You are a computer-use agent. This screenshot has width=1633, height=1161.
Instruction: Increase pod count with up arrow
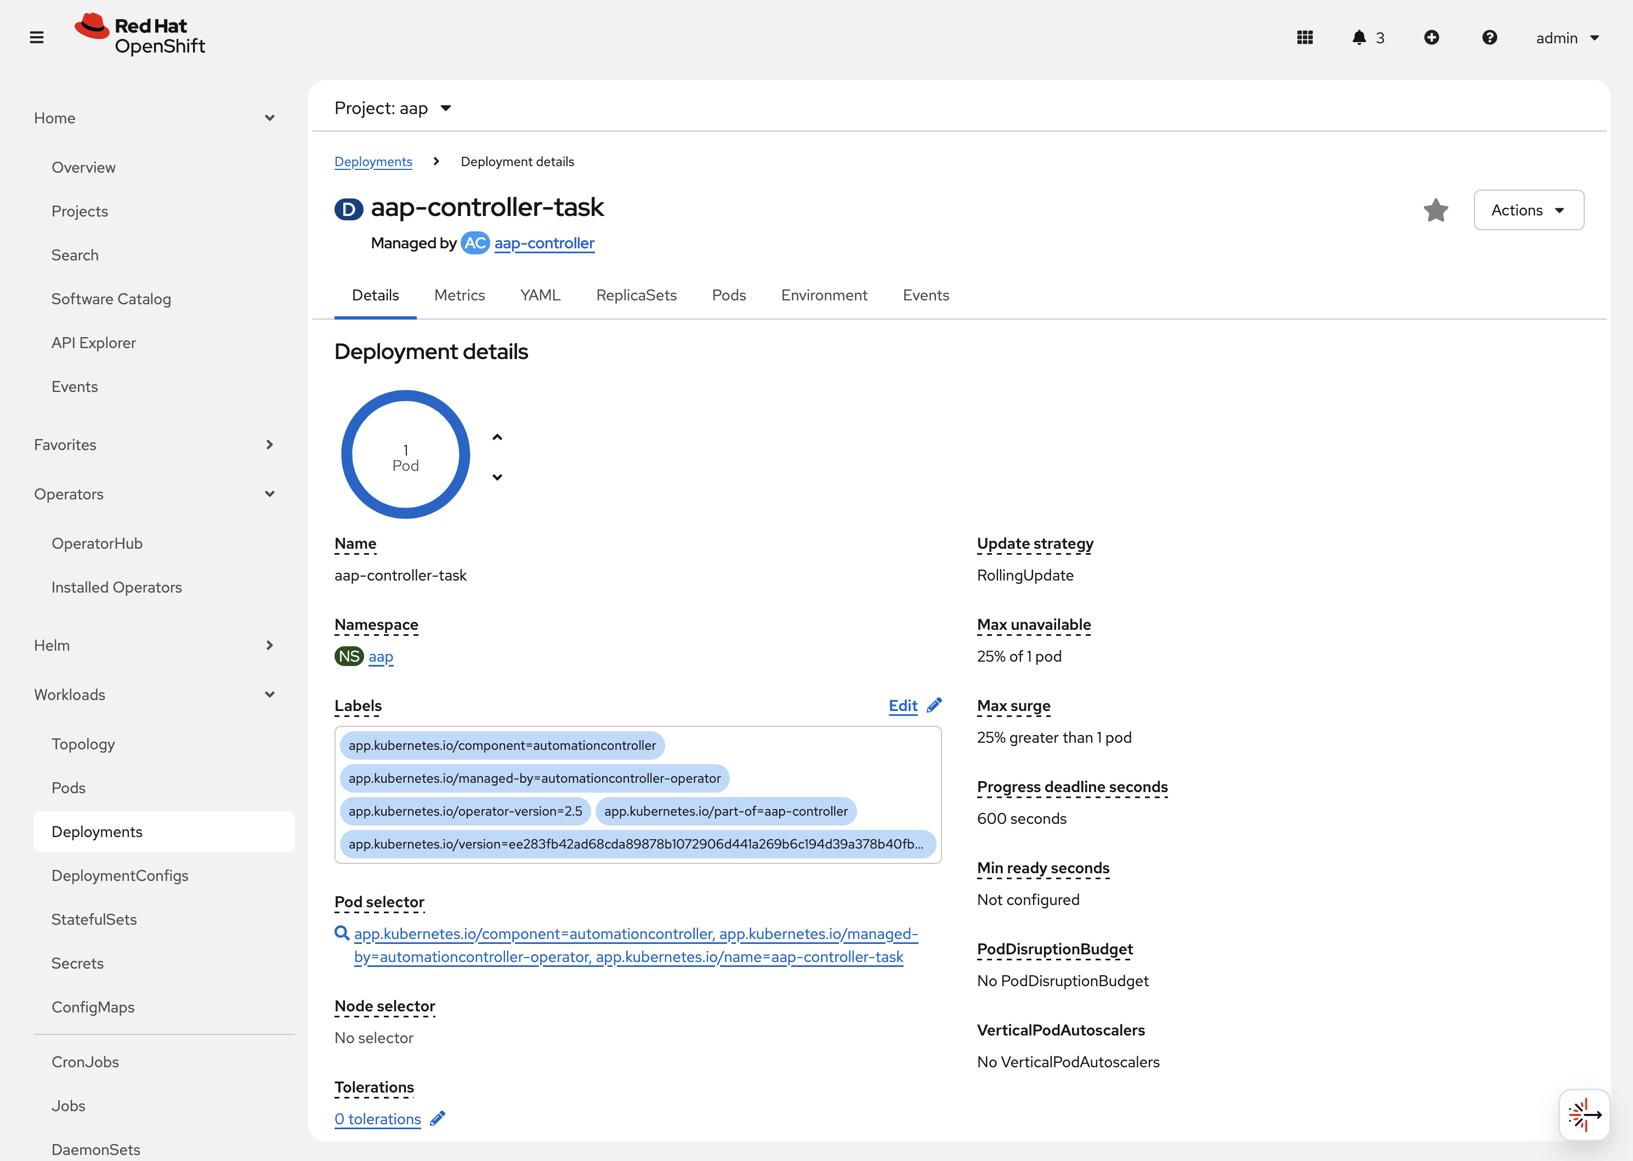pyautogui.click(x=497, y=437)
